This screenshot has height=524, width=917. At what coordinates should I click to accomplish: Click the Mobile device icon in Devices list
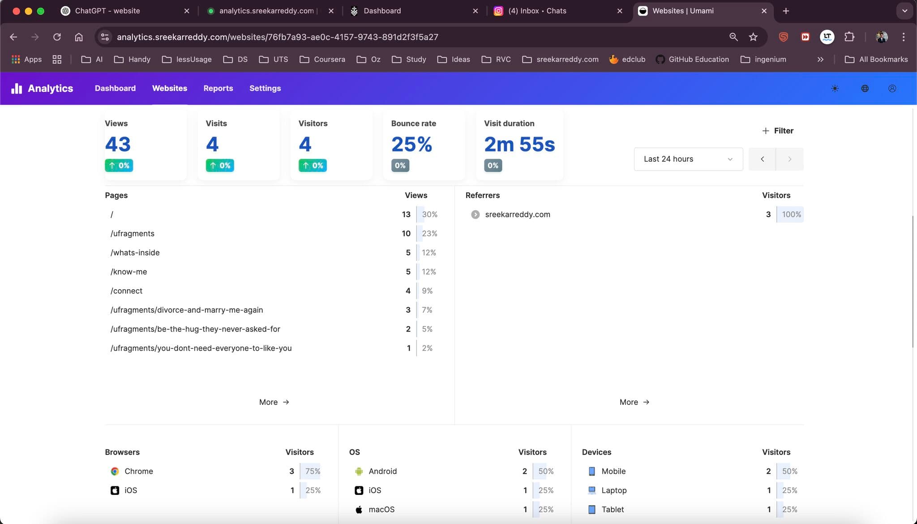click(x=592, y=471)
